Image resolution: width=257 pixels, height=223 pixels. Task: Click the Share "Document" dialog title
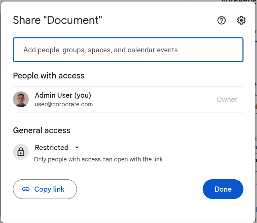pyautogui.click(x=58, y=20)
